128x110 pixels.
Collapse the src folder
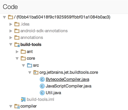point(23,65)
